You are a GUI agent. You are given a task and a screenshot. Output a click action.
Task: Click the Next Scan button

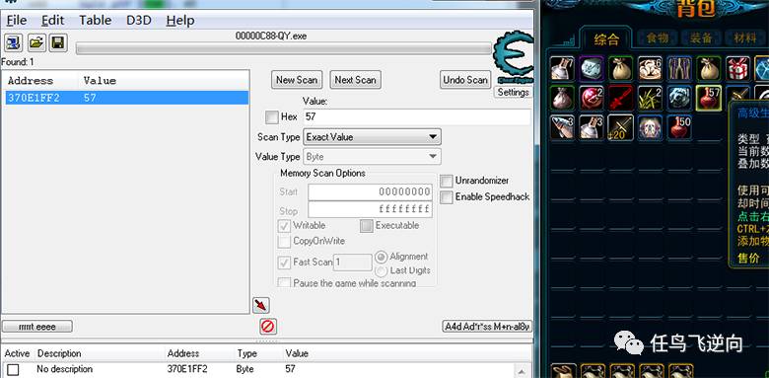pos(355,80)
